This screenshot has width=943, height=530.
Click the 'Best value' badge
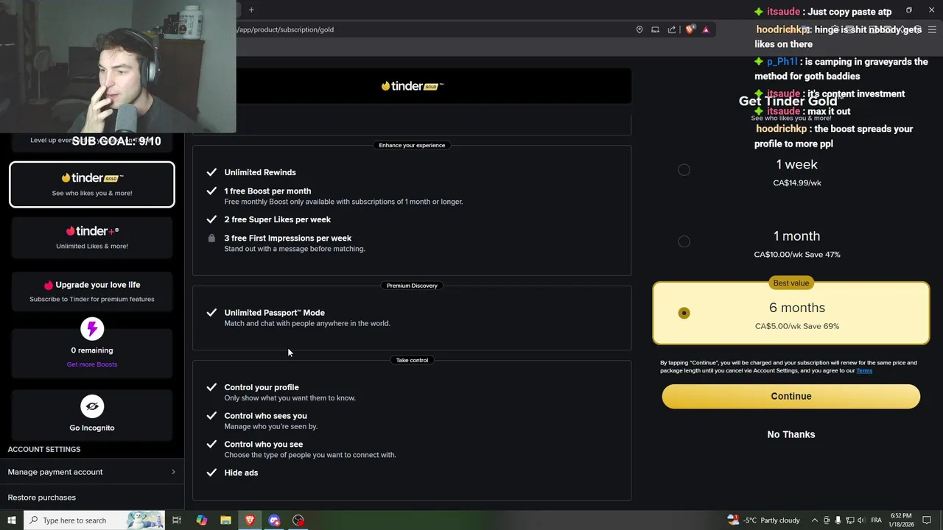[x=791, y=283]
